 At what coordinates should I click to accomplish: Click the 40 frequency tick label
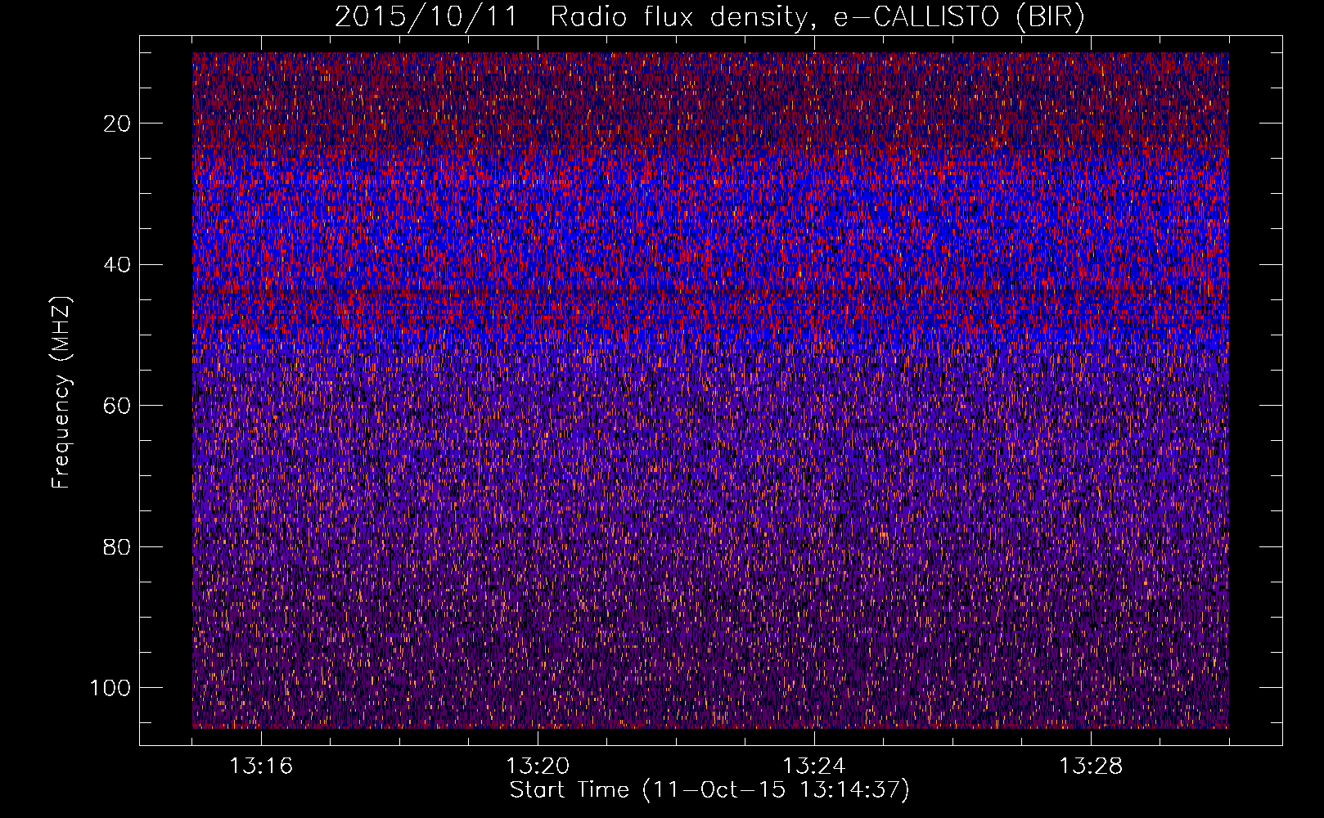(117, 265)
